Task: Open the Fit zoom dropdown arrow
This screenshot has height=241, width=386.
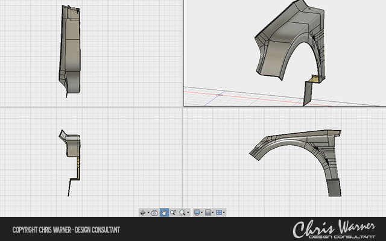Action: (x=188, y=213)
